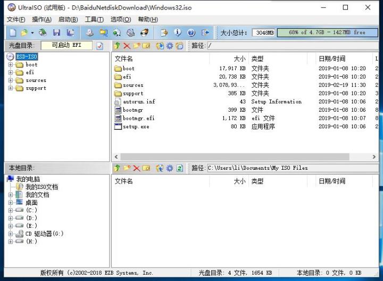The height and width of the screenshot is (281, 383).
Task: Click the local path field My ISO Files
Action: point(293,168)
